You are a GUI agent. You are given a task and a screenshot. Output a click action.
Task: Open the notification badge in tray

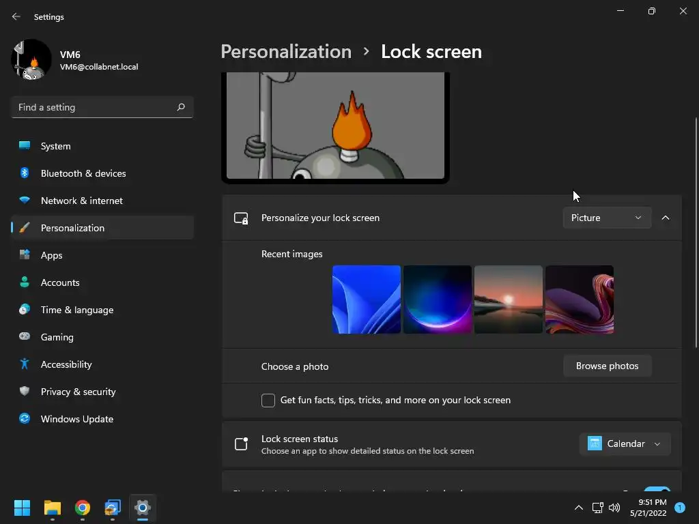coord(680,508)
